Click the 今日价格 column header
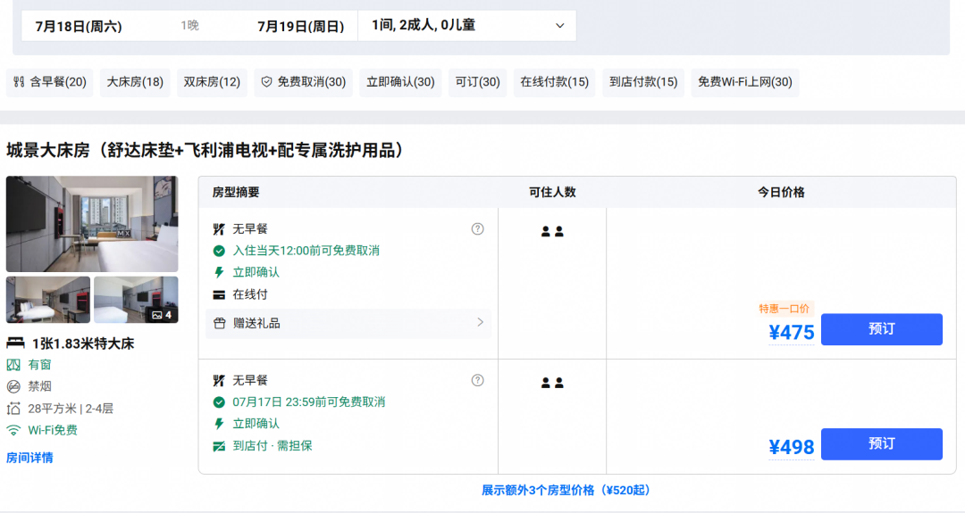 pos(781,193)
